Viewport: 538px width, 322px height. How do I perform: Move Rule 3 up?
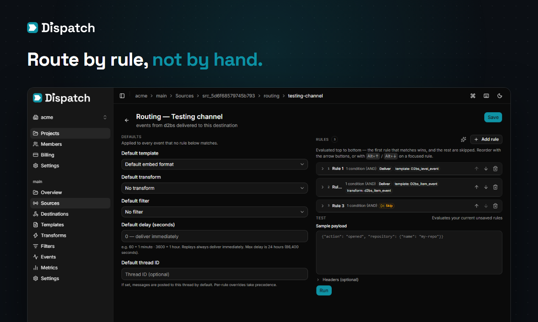click(x=477, y=206)
